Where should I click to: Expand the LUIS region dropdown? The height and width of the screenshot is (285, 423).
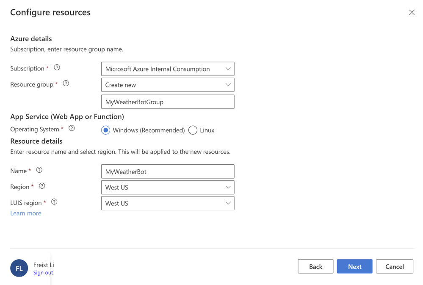[x=168, y=204]
